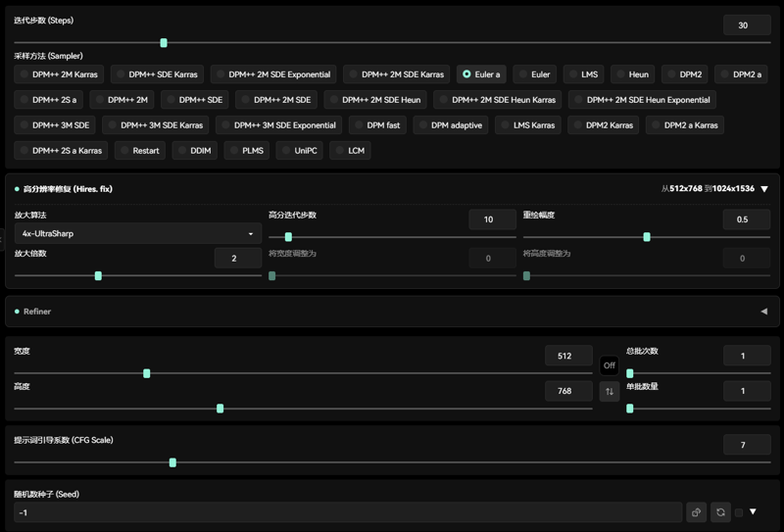The image size is (784, 532).
Task: Open the 4x-UltraSharp upscaler dropdown
Action: point(138,233)
